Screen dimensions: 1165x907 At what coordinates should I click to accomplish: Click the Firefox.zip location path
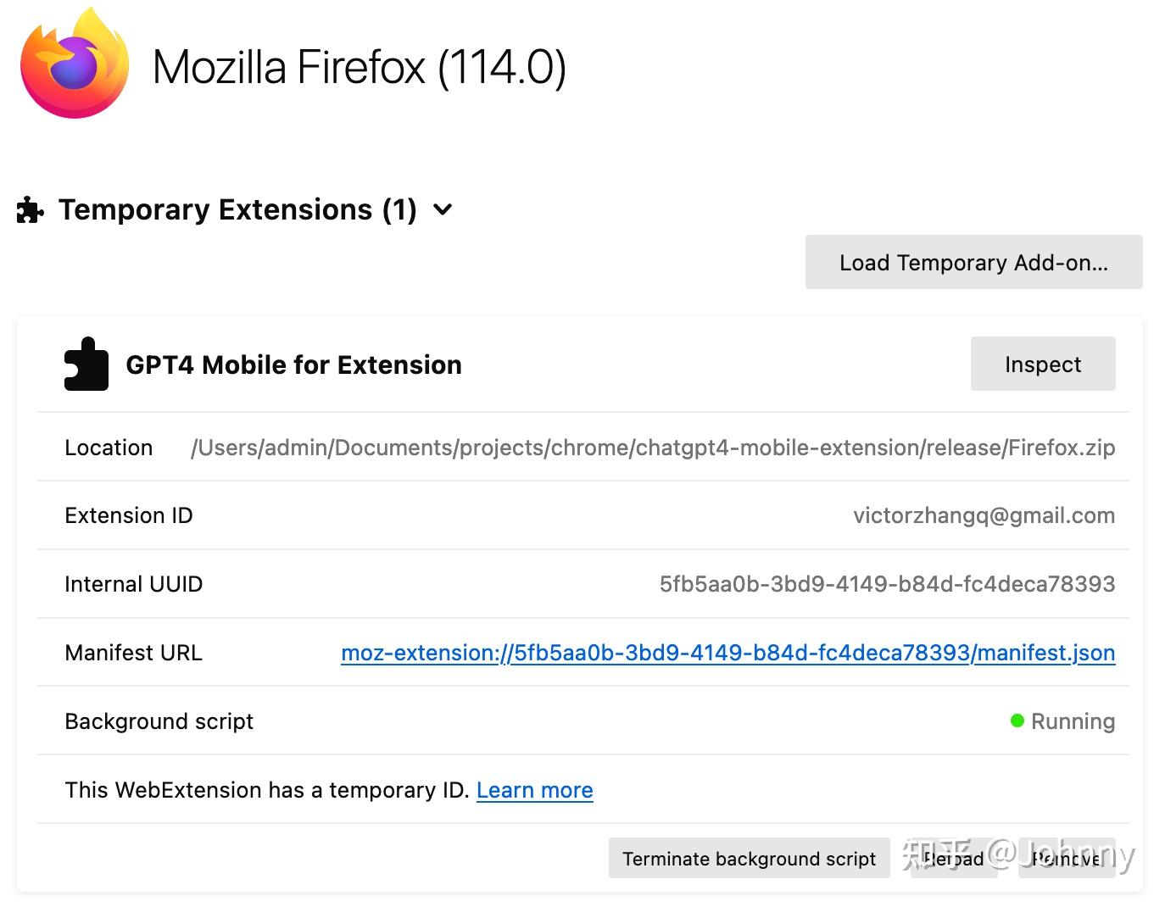click(653, 448)
